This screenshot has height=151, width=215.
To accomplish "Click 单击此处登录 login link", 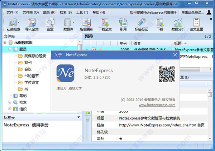I will click(x=193, y=13).
